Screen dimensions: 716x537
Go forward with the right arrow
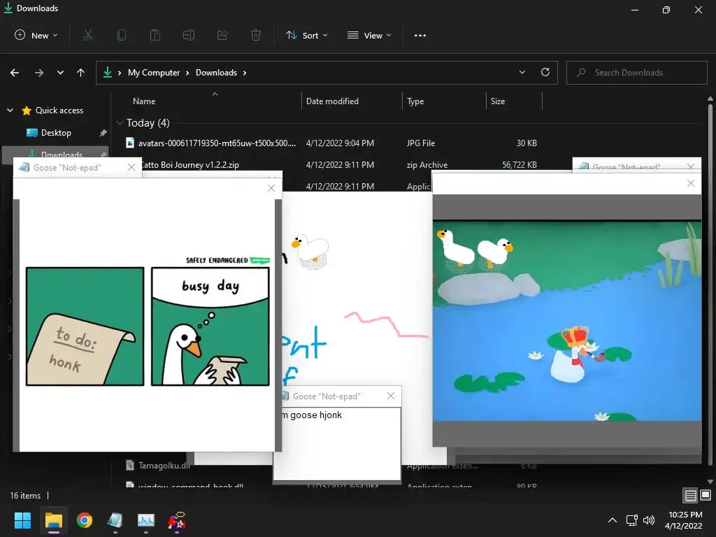[x=39, y=73]
